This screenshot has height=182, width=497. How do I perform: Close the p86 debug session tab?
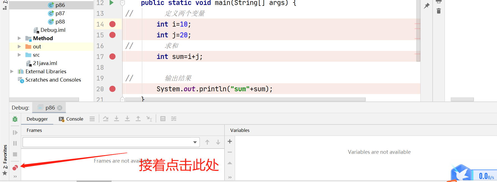pyautogui.click(x=60, y=108)
